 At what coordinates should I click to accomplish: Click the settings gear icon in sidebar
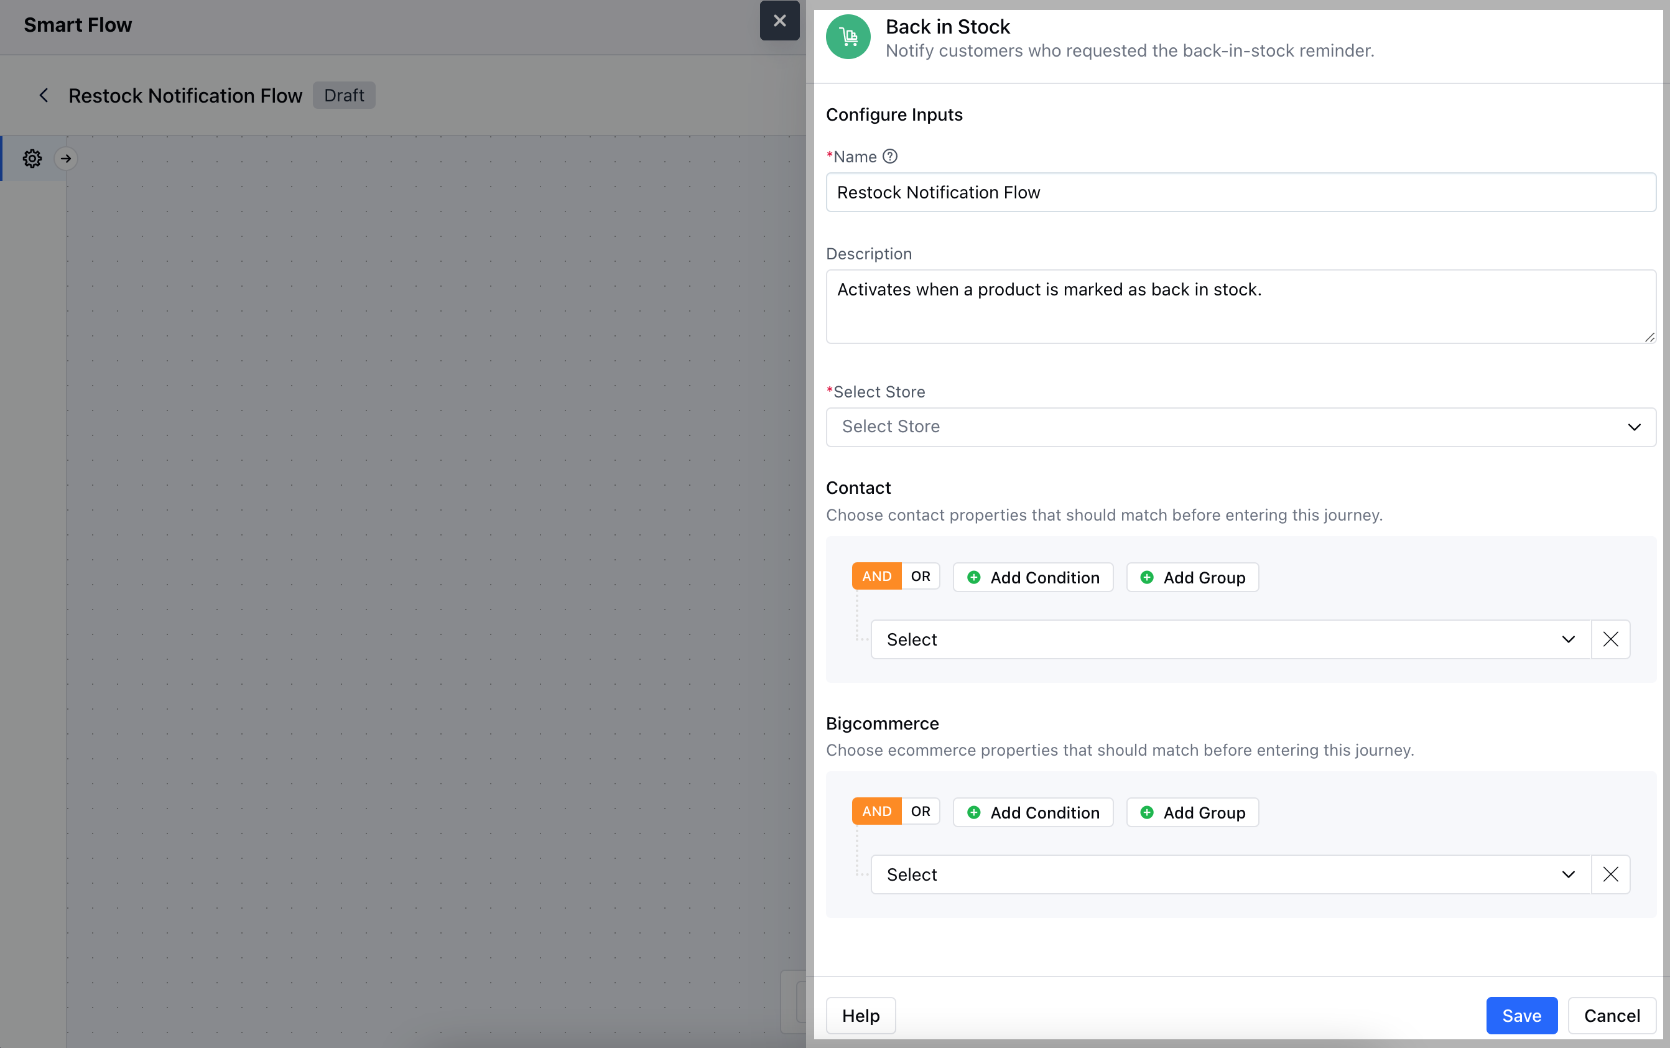32,159
